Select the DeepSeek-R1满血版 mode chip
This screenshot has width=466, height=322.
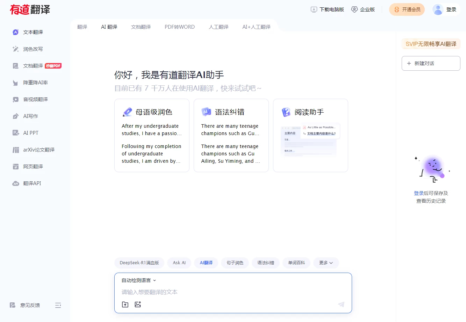pos(139,263)
